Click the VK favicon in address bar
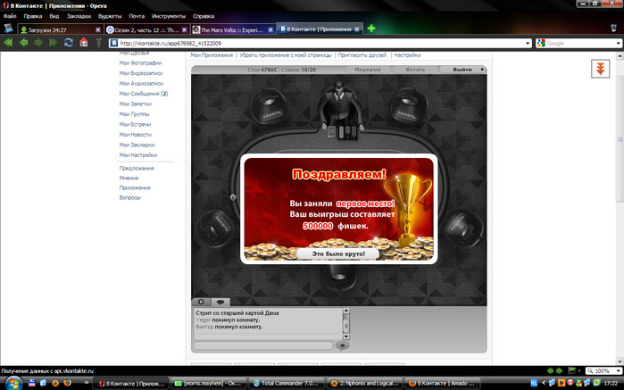Viewport: 624px width, 390px height. pyautogui.click(x=113, y=43)
